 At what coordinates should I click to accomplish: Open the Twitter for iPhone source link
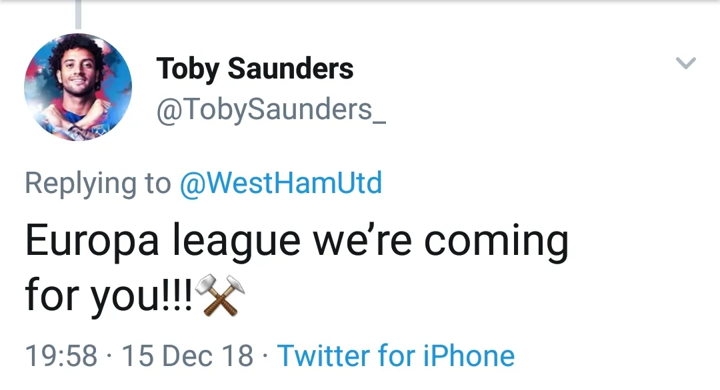(396, 355)
